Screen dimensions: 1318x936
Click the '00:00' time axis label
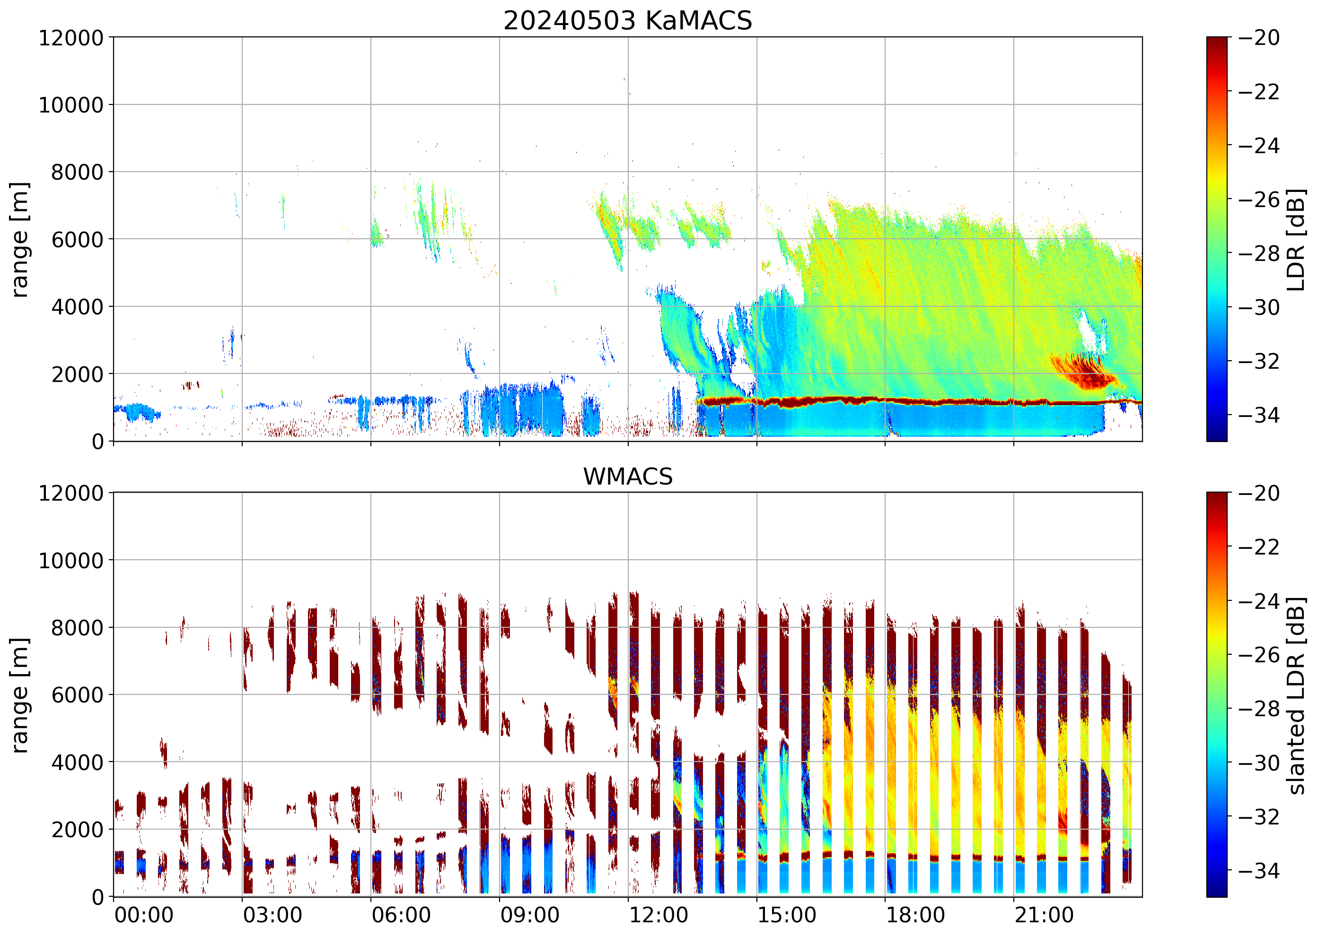144,915
